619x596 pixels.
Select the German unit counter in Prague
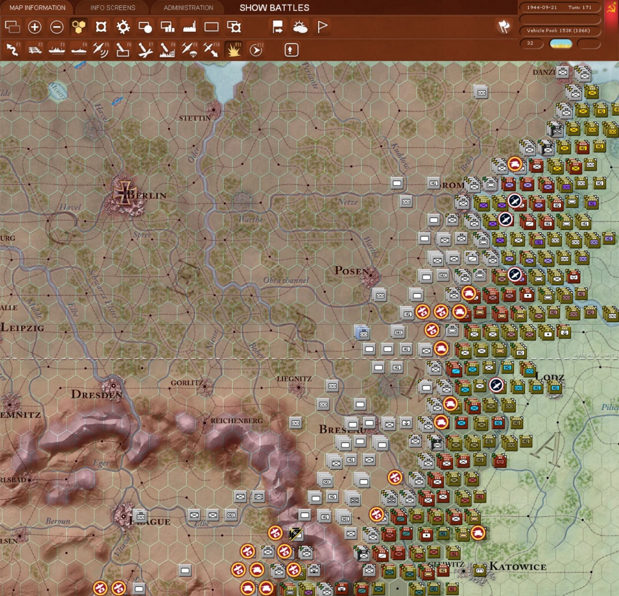pyautogui.click(x=141, y=516)
